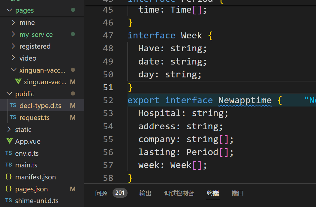
Task: Click the TS icon of decl-type.d.ts
Action: [13, 106]
